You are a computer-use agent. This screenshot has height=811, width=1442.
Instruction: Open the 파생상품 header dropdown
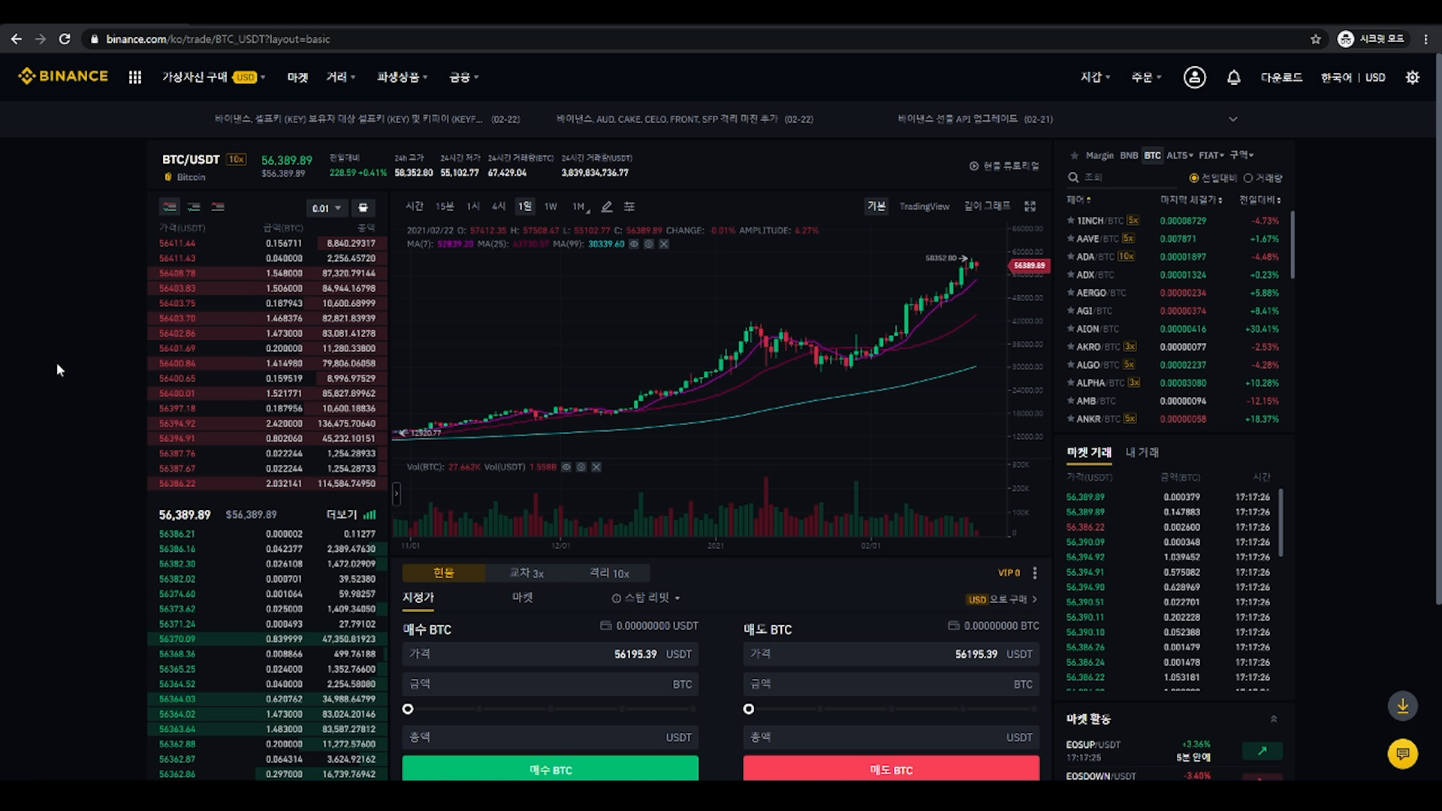click(x=402, y=77)
